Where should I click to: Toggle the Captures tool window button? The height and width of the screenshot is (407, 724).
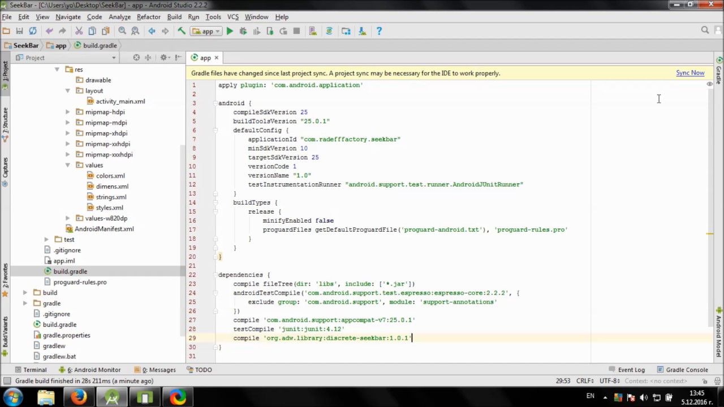(x=5, y=172)
